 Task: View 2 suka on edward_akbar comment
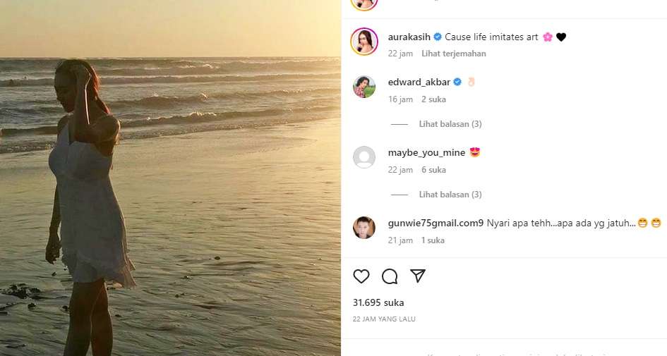coord(433,99)
